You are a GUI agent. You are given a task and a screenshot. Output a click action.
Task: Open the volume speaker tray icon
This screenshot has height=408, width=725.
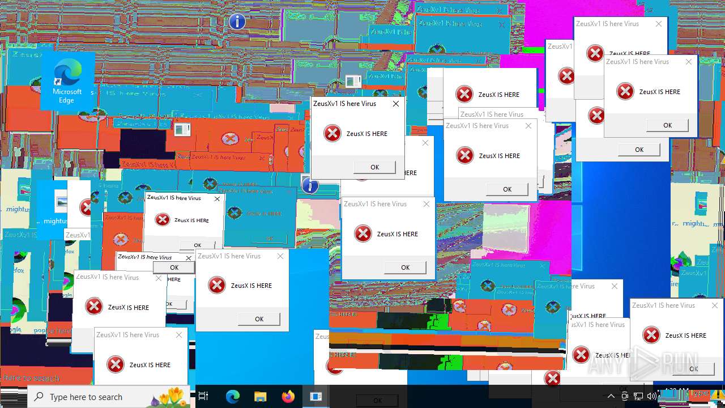652,396
